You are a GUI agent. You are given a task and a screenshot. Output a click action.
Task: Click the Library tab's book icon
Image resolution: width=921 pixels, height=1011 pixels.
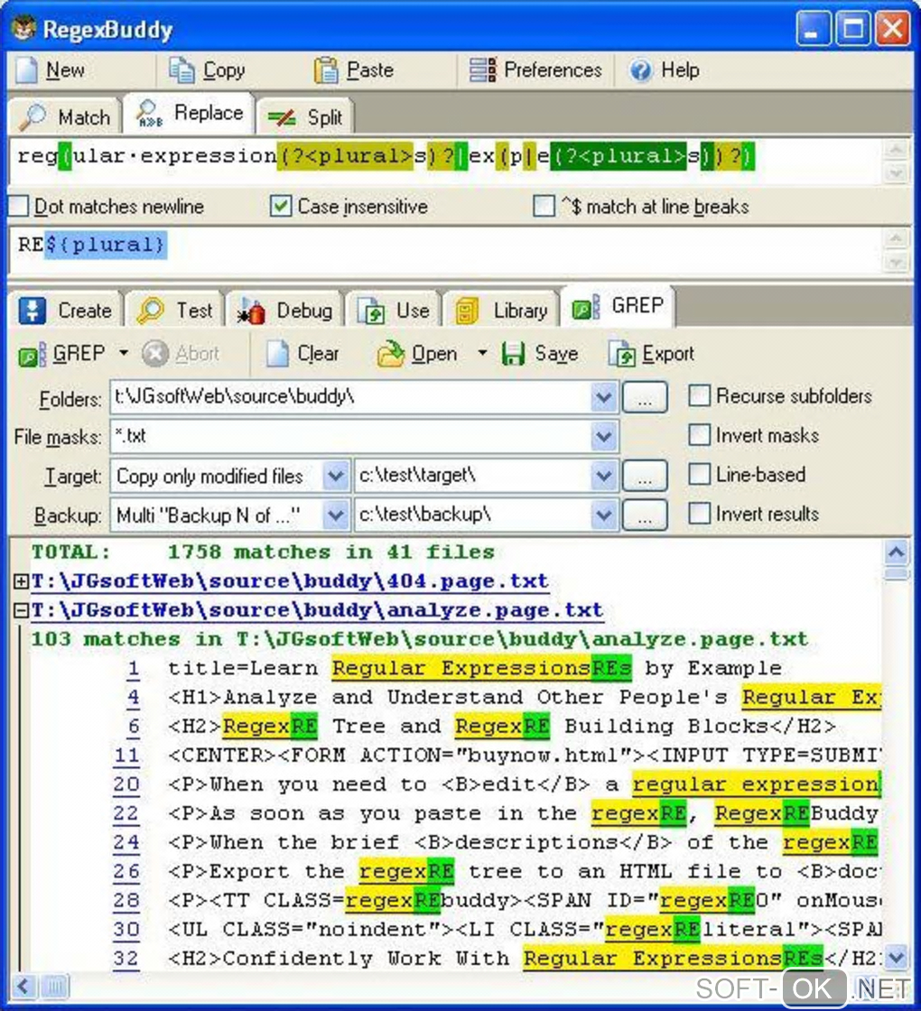tap(467, 311)
